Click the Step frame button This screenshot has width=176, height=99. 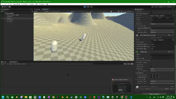pyautogui.click(x=91, y=7)
